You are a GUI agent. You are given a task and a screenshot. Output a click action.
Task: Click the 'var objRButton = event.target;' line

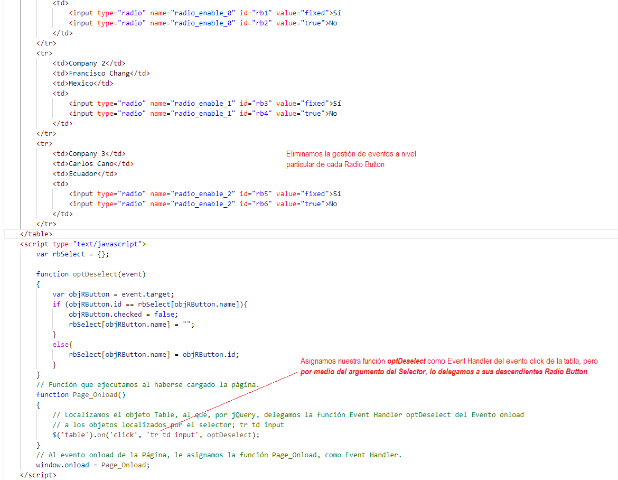pos(113,294)
